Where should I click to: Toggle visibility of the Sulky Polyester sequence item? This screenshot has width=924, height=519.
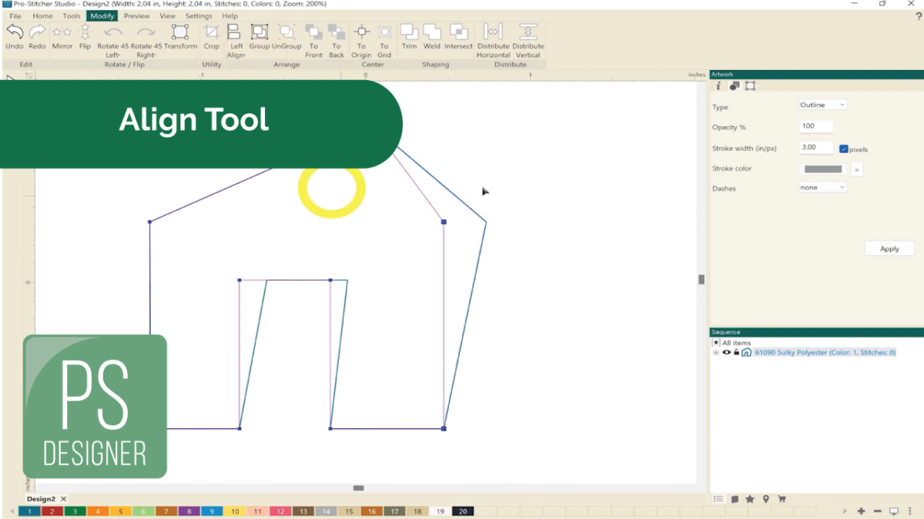(x=726, y=352)
